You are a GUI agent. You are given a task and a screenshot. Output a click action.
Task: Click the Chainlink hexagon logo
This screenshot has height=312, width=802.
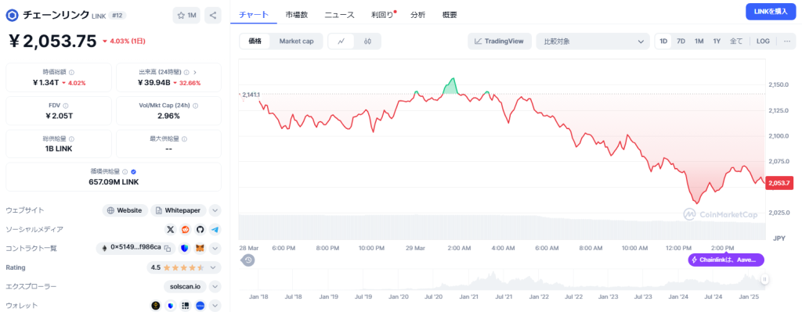pyautogui.click(x=13, y=16)
